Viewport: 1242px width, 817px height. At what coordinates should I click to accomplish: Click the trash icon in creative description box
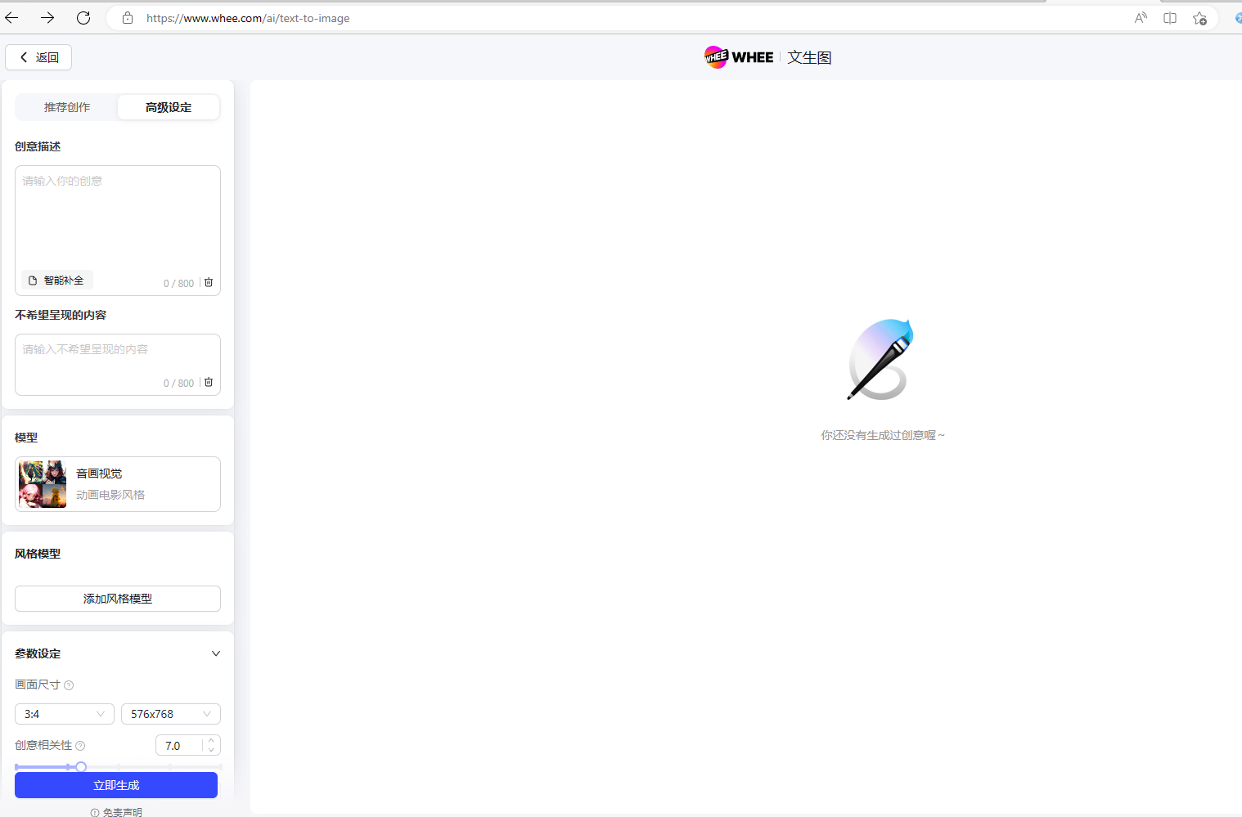tap(209, 282)
